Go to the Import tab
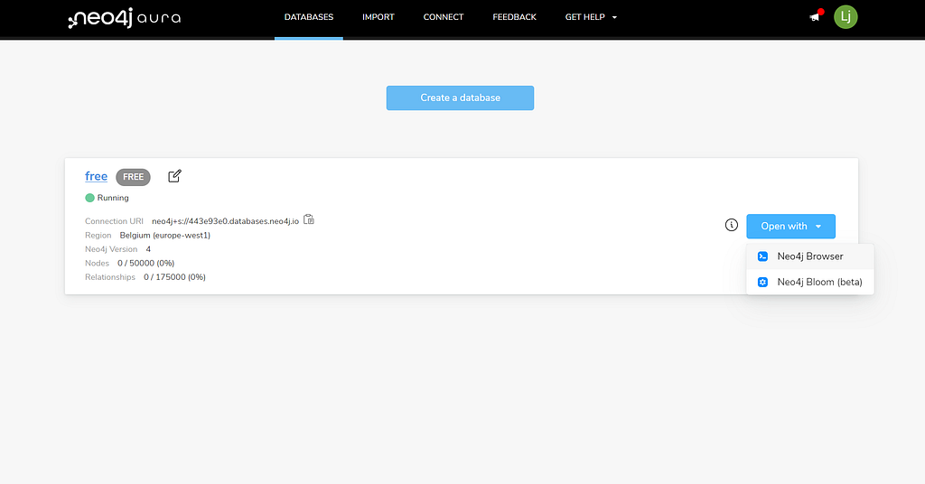This screenshot has width=925, height=484. [x=378, y=17]
